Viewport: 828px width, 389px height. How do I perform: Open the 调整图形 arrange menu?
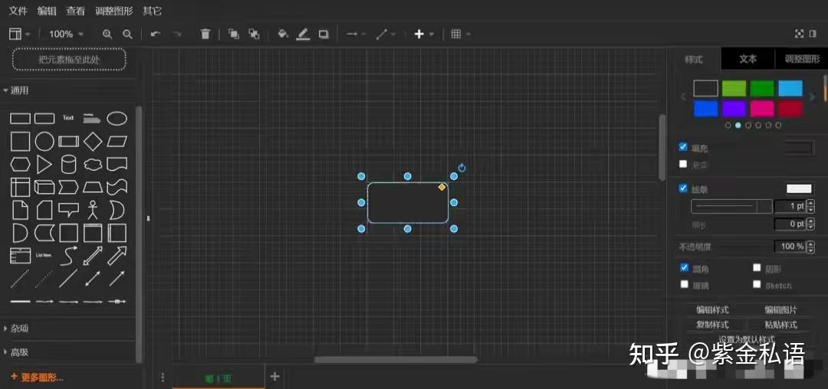coord(114,11)
